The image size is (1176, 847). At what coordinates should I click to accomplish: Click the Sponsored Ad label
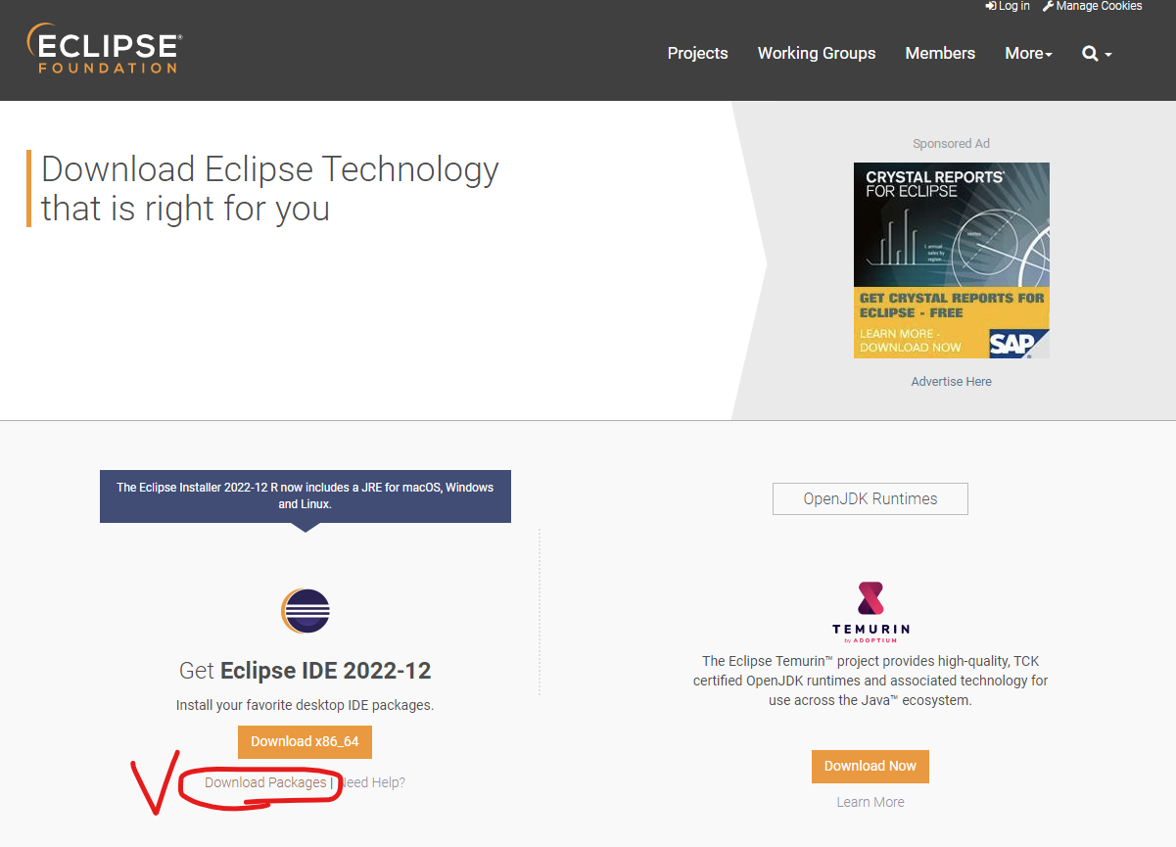point(951,144)
